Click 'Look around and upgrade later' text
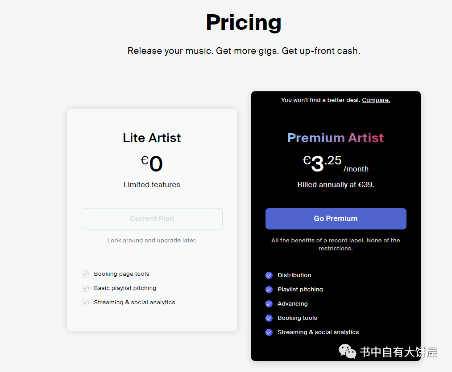This screenshot has width=452, height=372. (152, 241)
